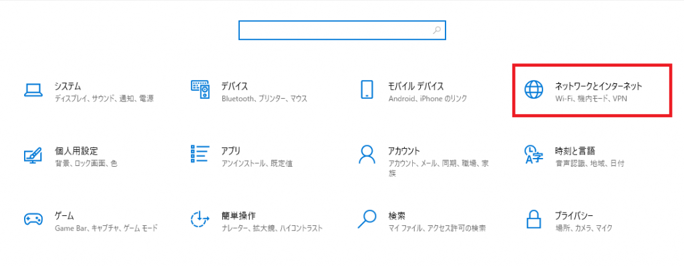The image size is (684, 266).
Task: Click the ゲーム controller icon
Action: pyautogui.click(x=33, y=219)
